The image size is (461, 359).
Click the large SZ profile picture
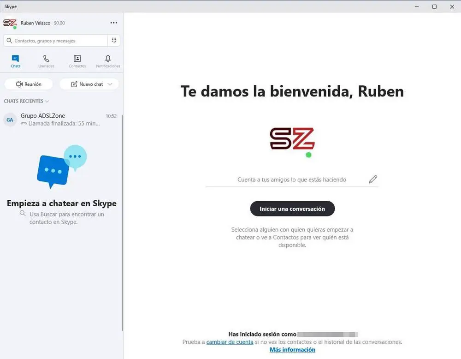tap(292, 139)
